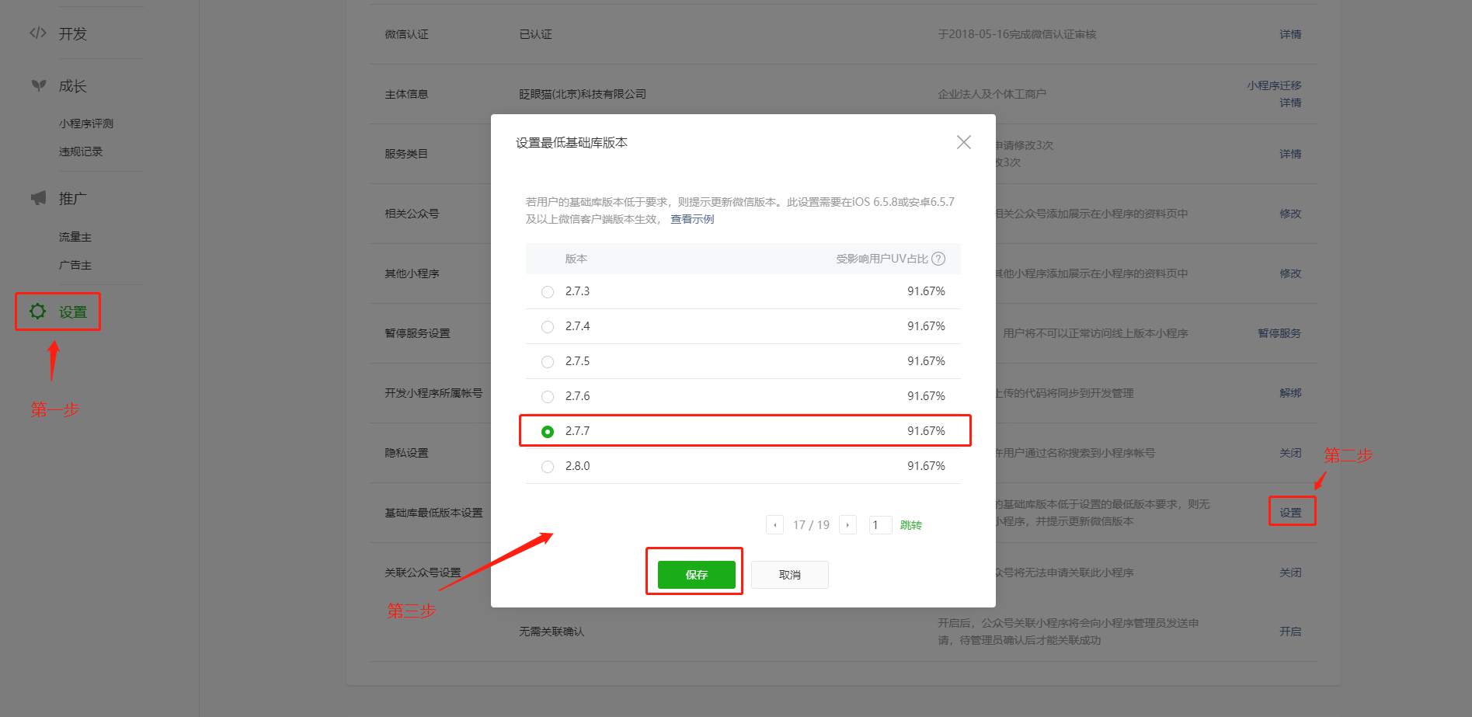Click the green 保存 button
1472x717 pixels.
click(x=696, y=575)
